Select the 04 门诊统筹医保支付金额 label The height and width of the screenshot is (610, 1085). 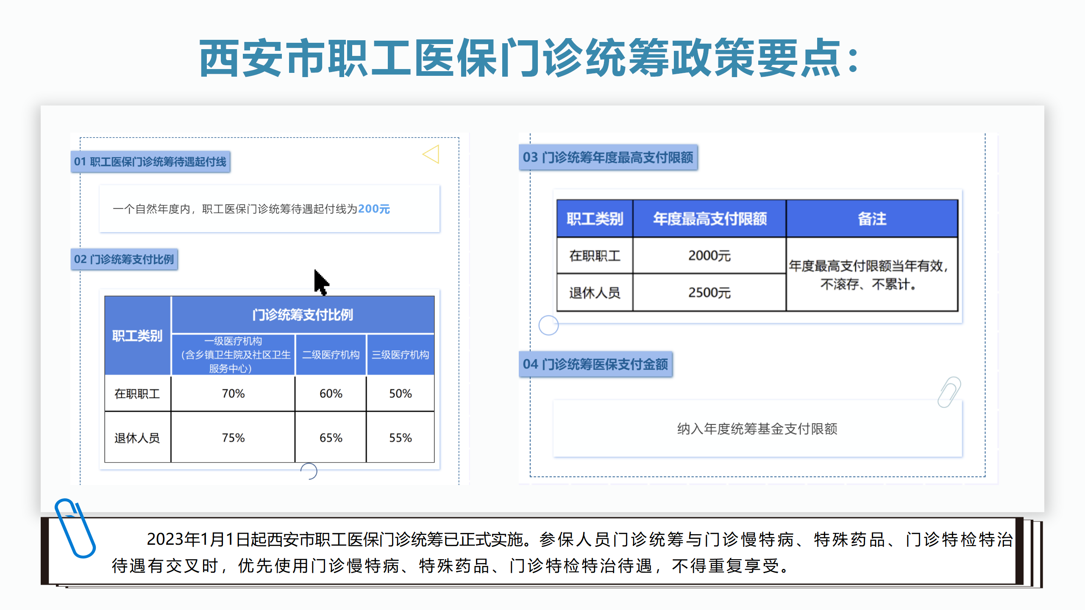(x=595, y=364)
